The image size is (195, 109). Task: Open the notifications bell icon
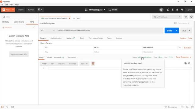177,10
